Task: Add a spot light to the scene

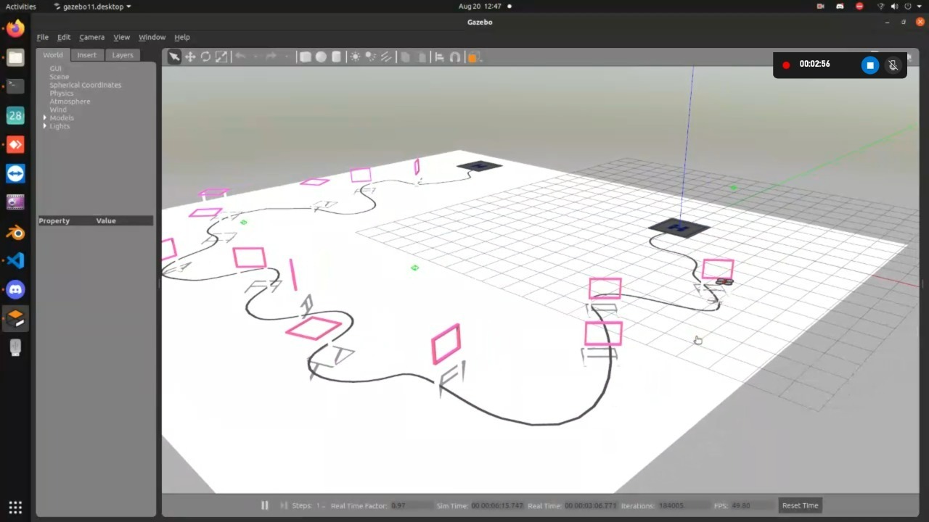Action: 370,57
